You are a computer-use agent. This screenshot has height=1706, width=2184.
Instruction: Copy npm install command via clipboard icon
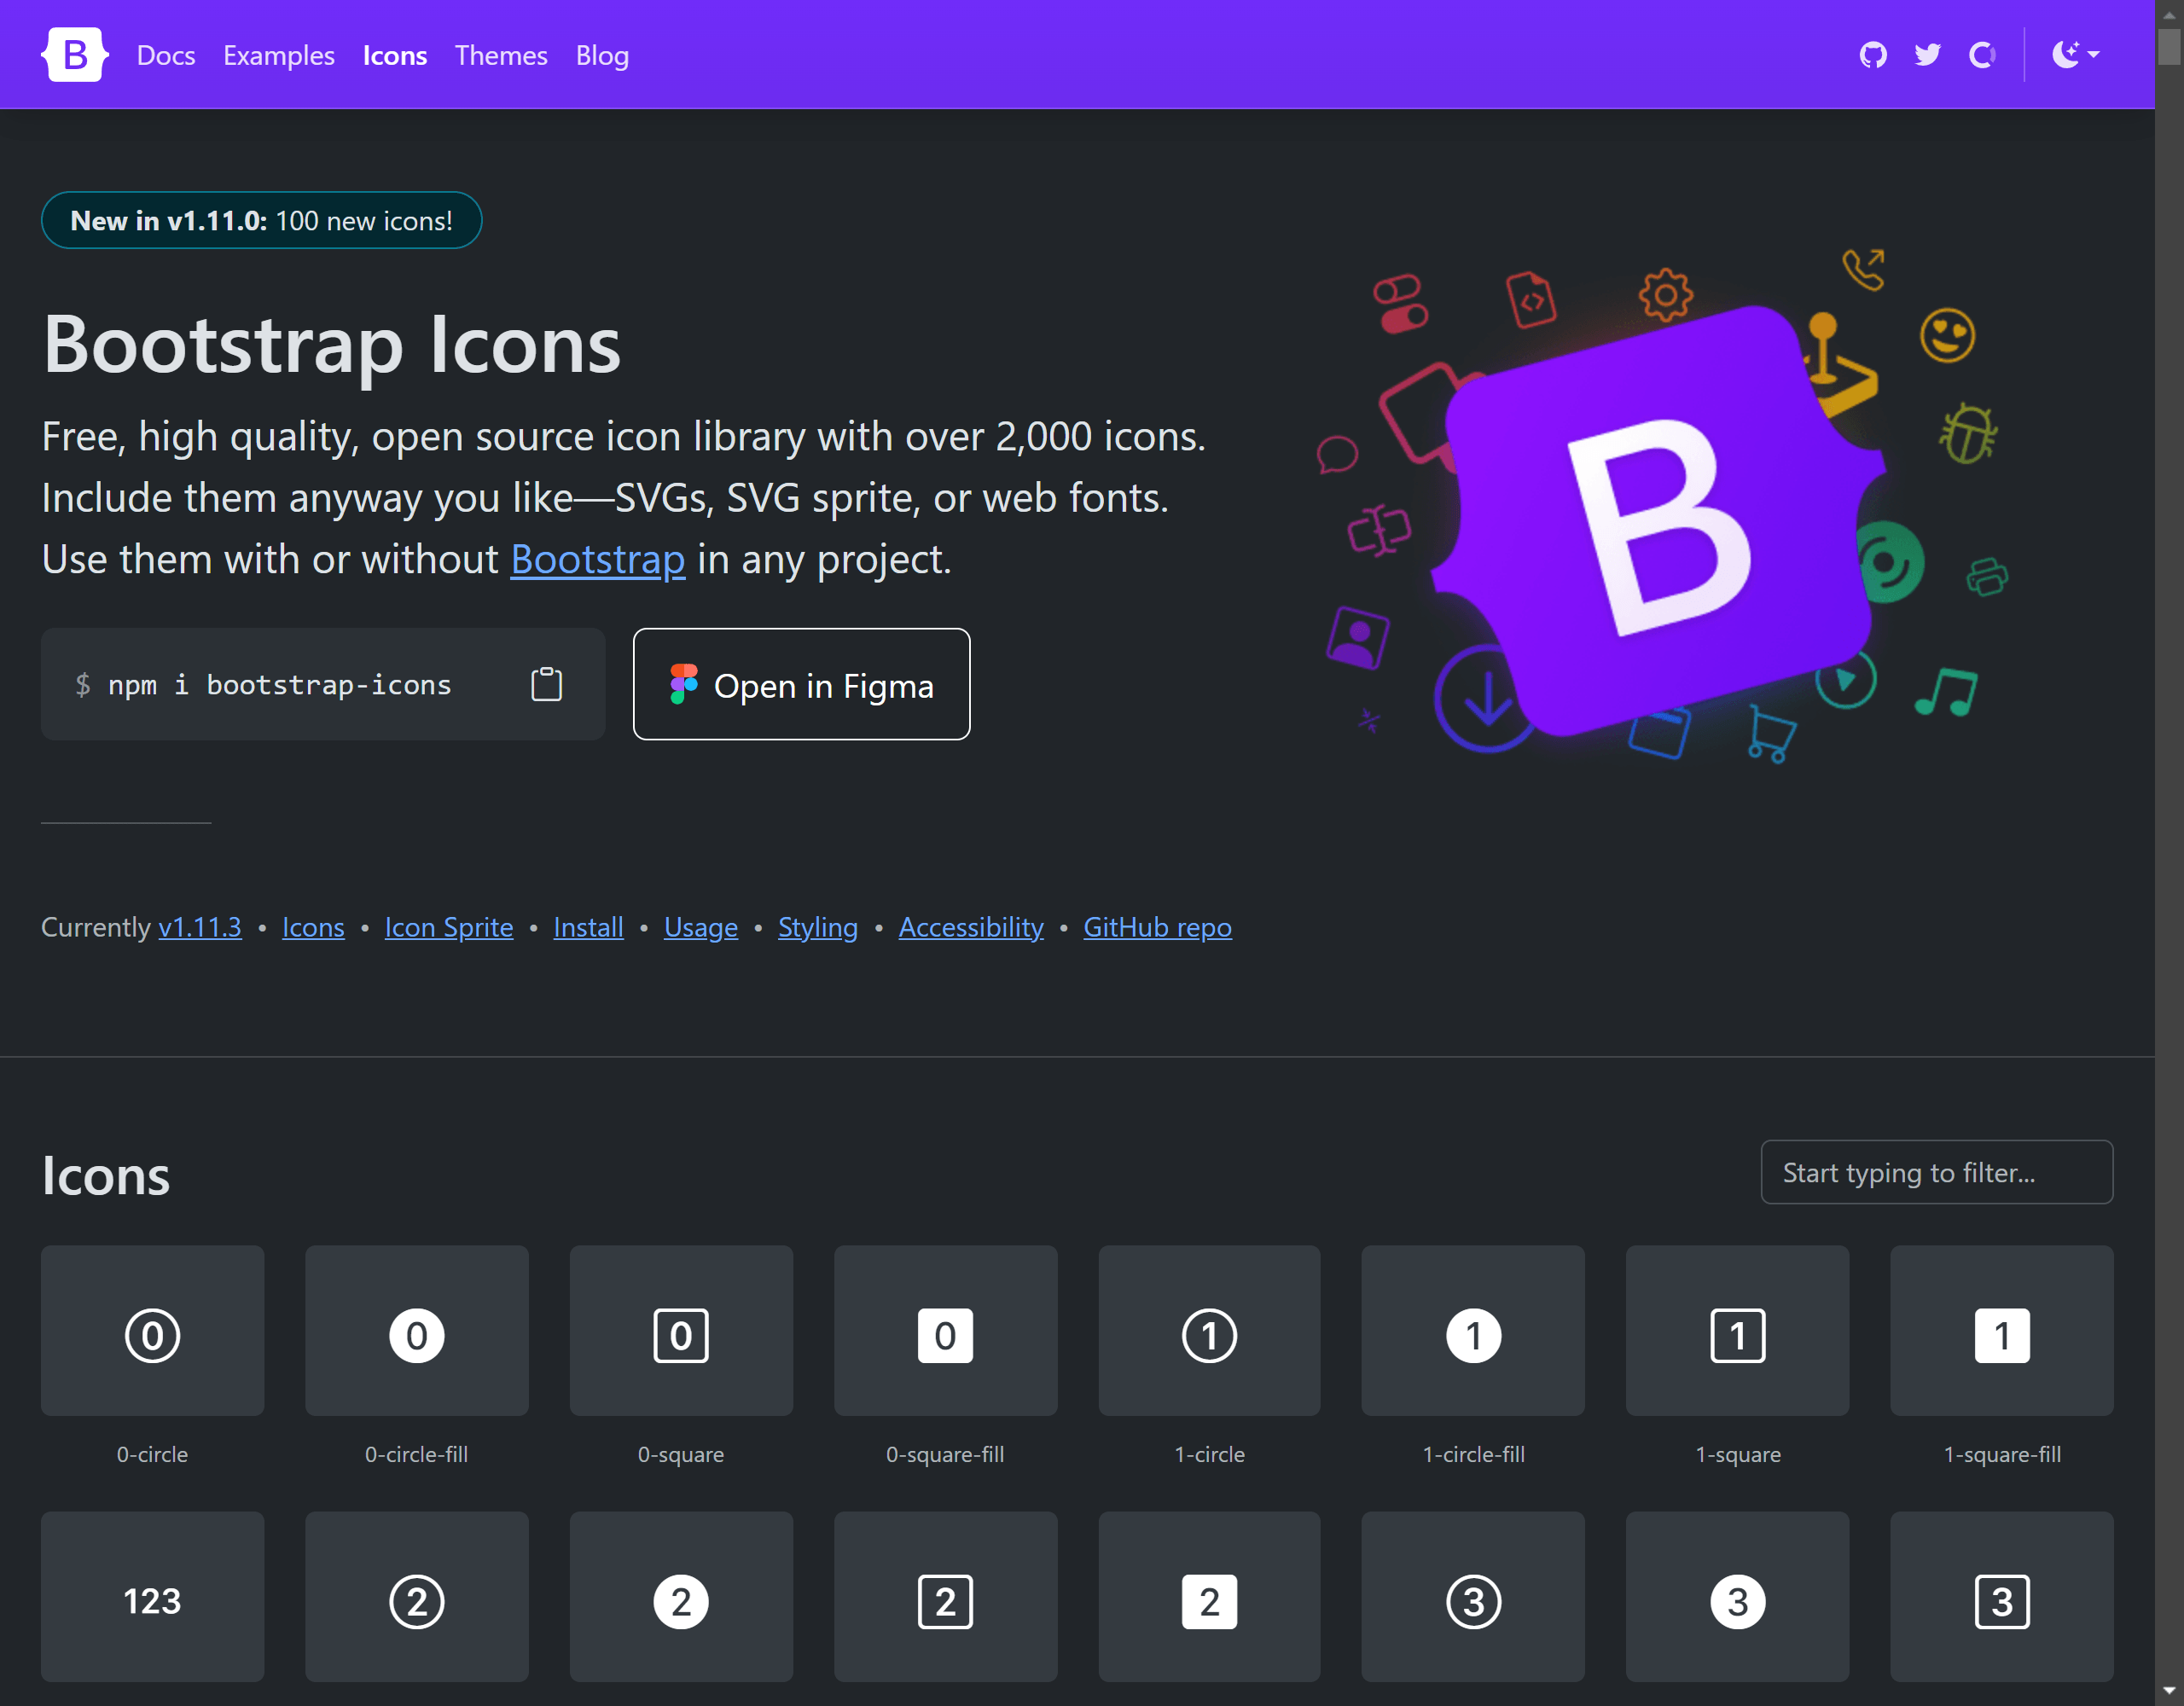[x=546, y=685]
